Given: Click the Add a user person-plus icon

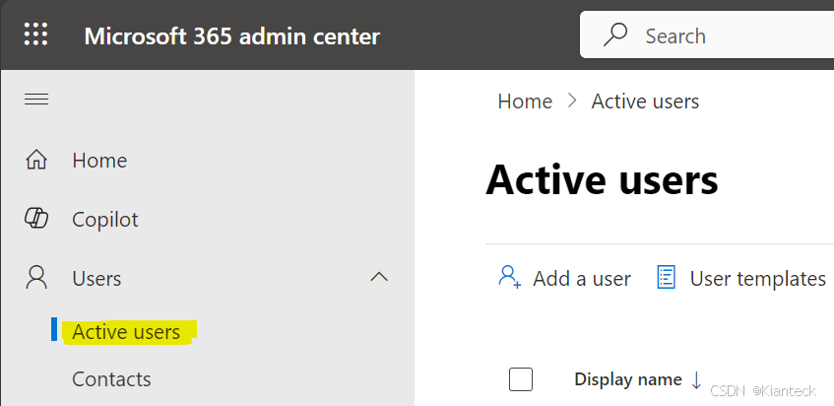Looking at the screenshot, I should (x=509, y=277).
